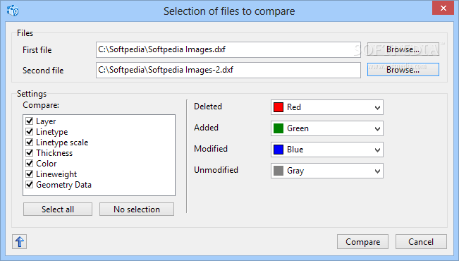Click the No selection button
459x261 pixels.
pyautogui.click(x=137, y=209)
